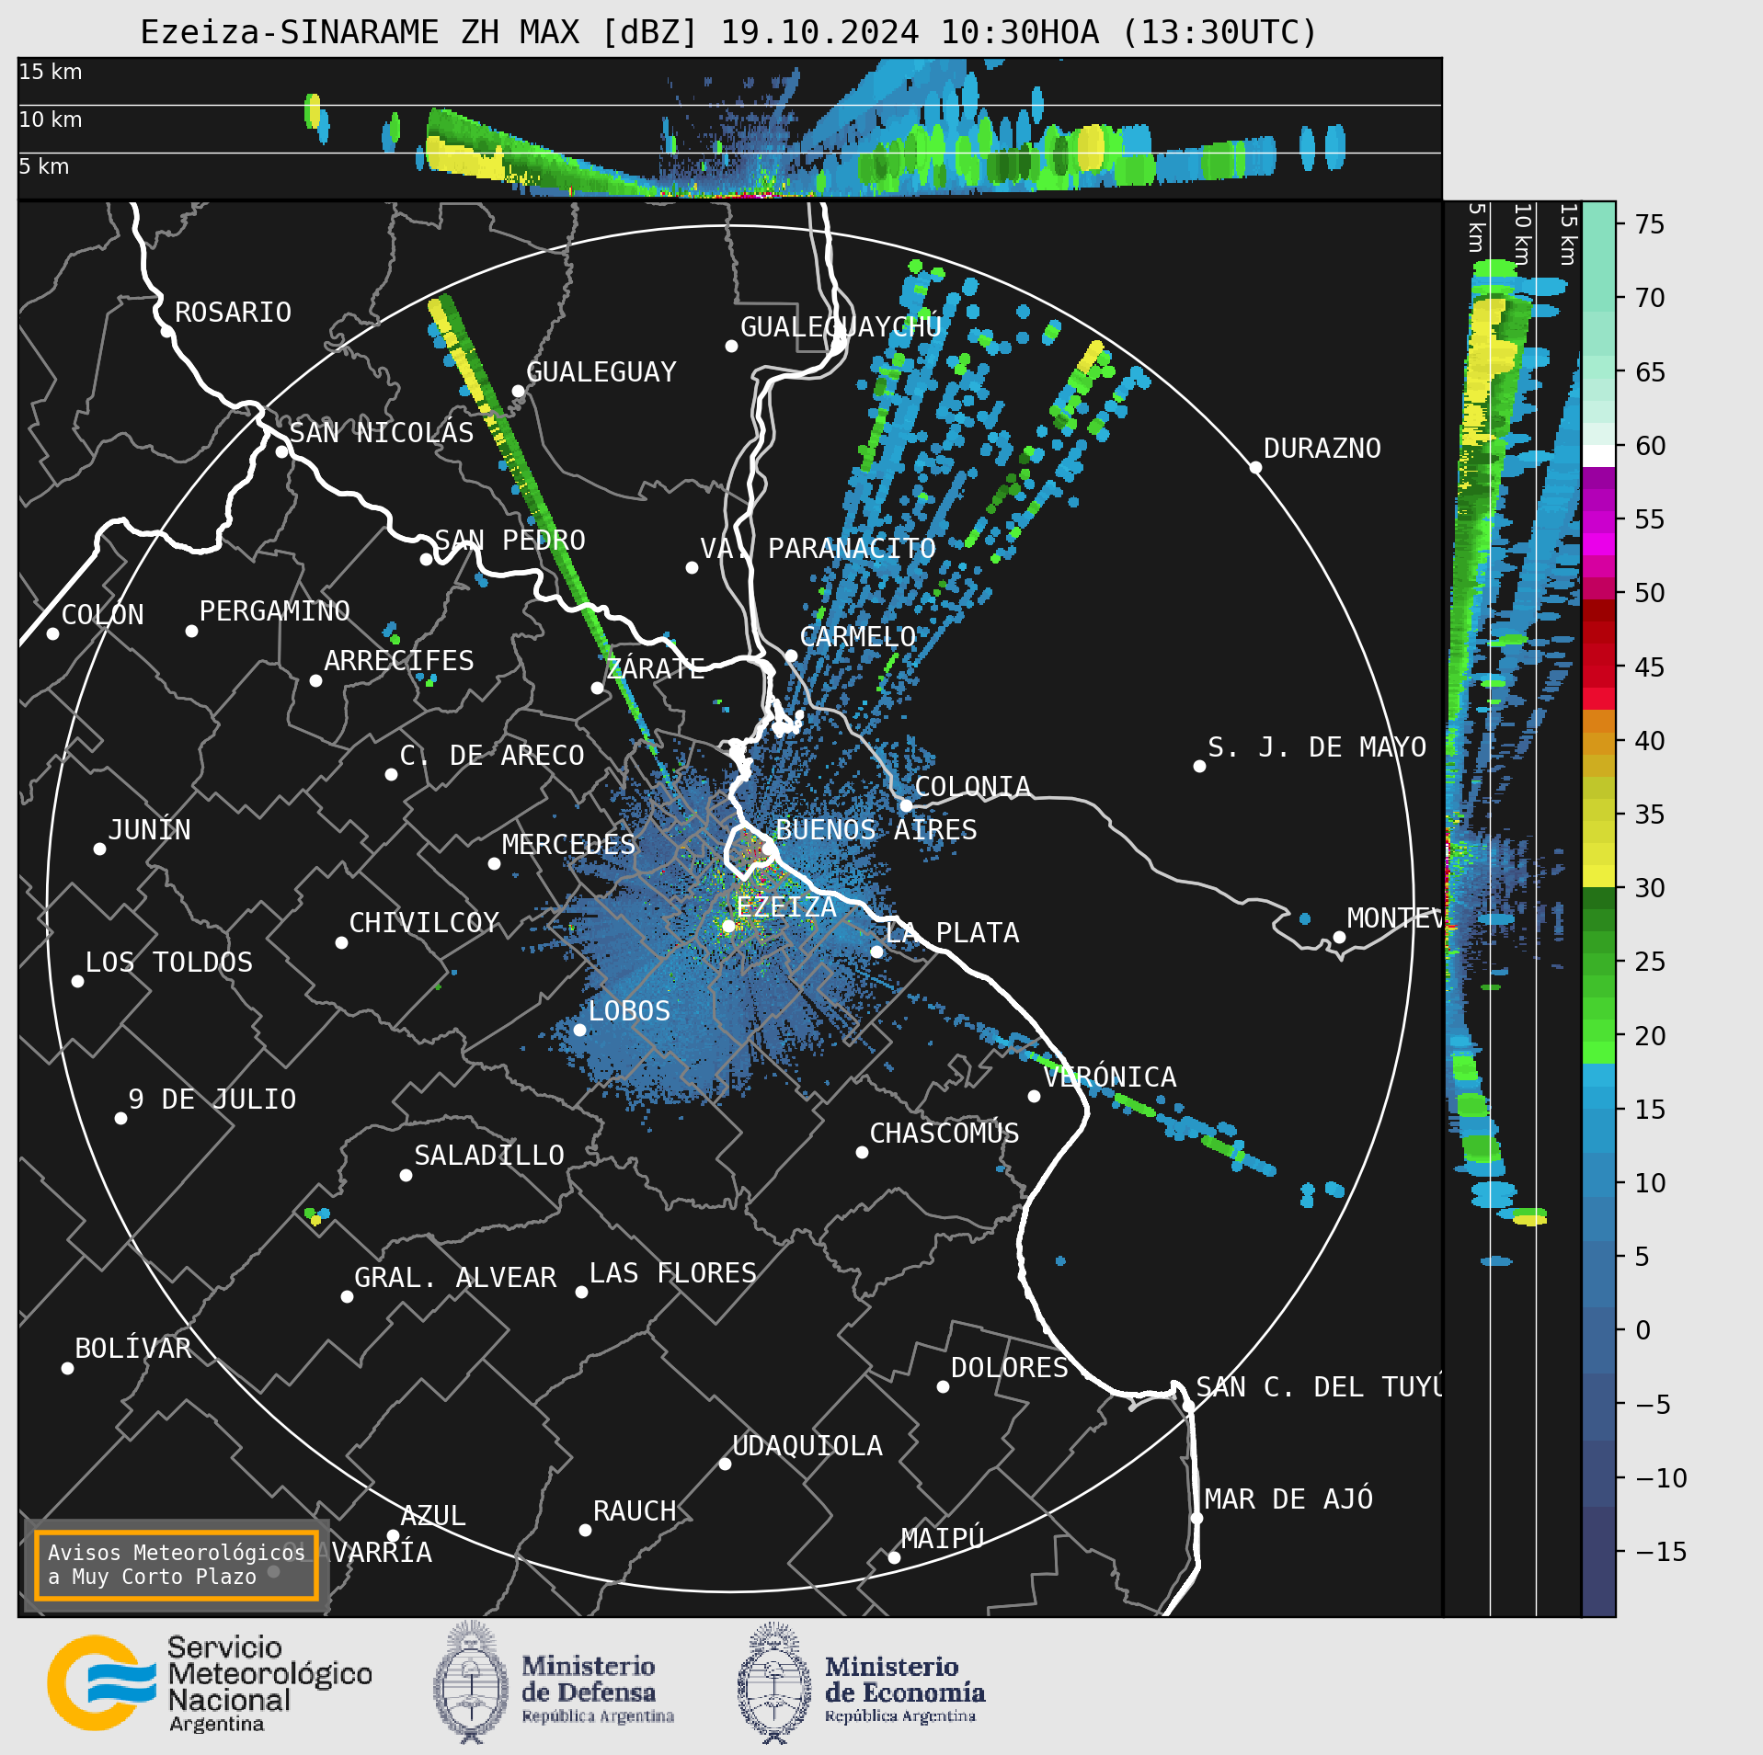Click the ARRECIFES city label
Viewport: 1763px width, 1755px height.
399,661
